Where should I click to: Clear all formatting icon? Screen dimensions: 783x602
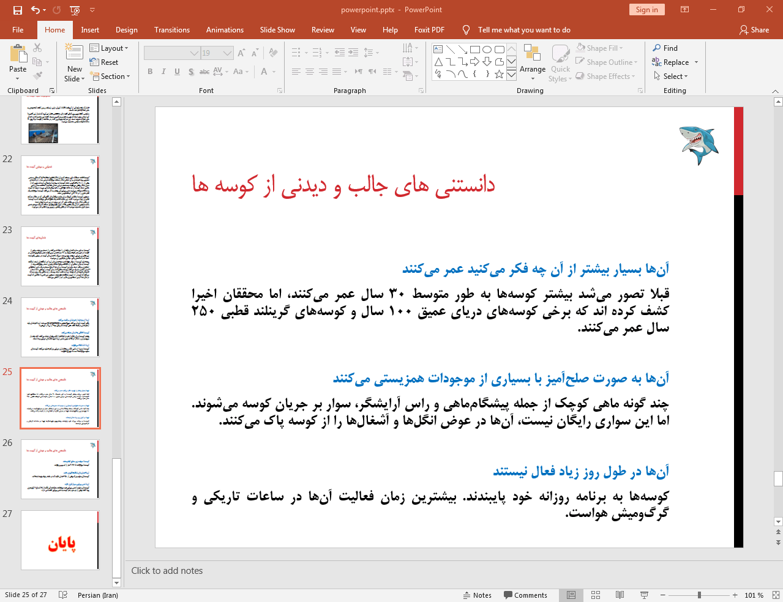[273, 53]
